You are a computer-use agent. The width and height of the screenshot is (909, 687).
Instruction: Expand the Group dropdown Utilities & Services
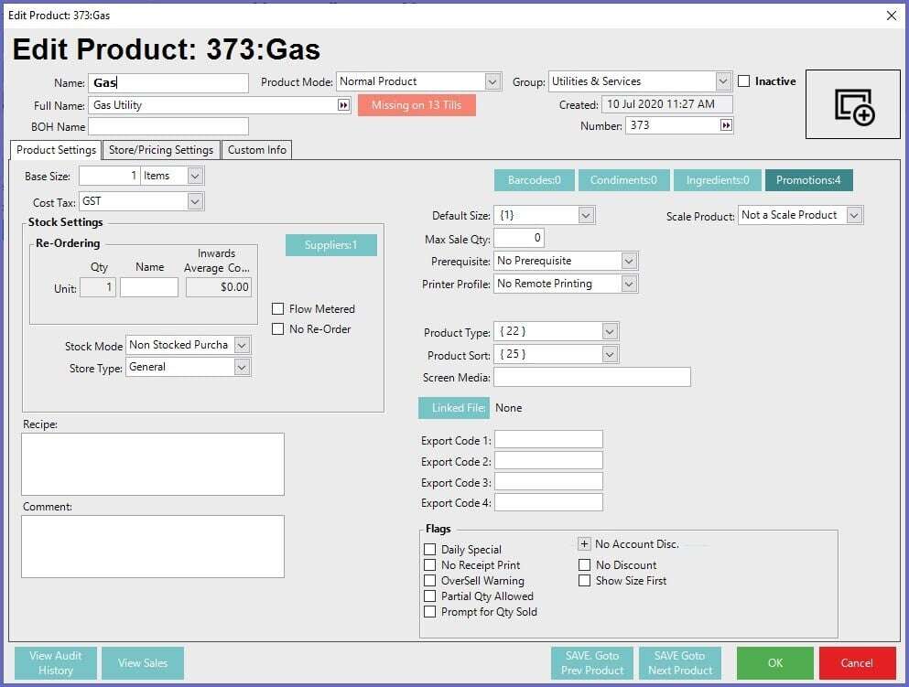(723, 81)
